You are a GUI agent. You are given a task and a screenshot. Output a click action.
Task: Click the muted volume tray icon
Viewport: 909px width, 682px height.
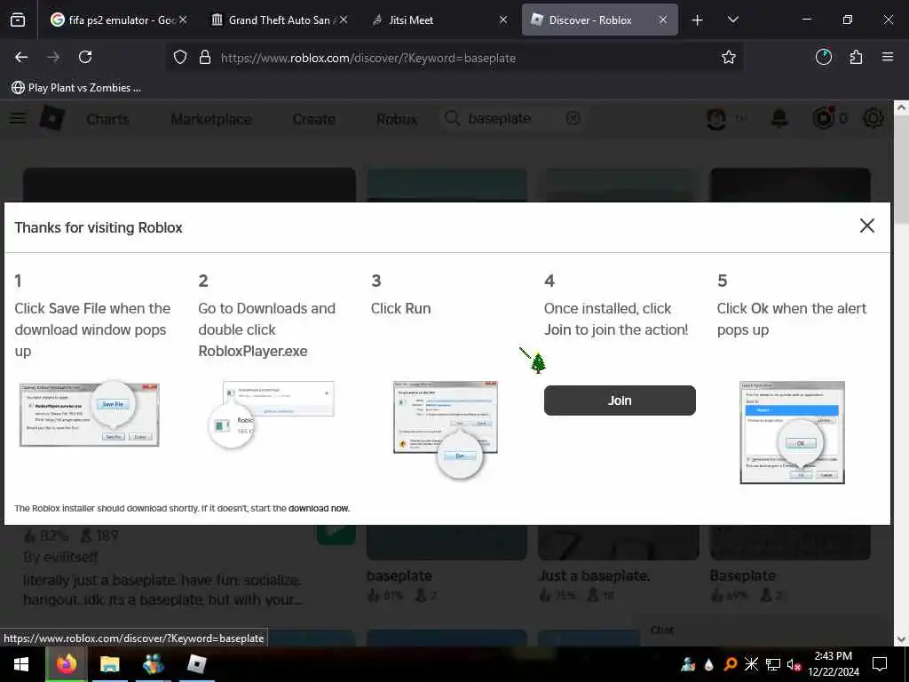click(794, 664)
